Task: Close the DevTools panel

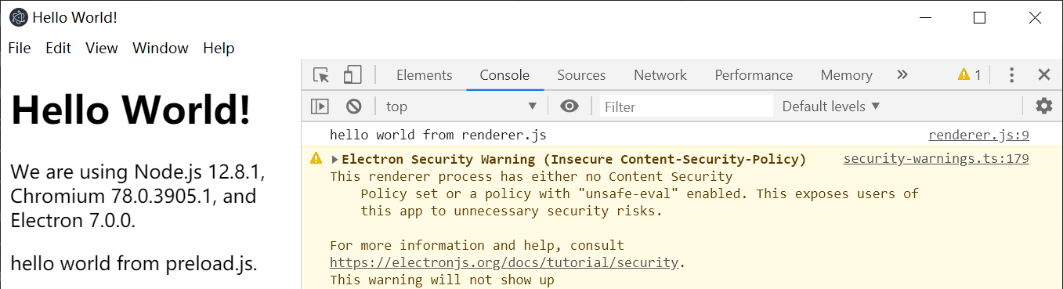Action: click(x=1043, y=75)
